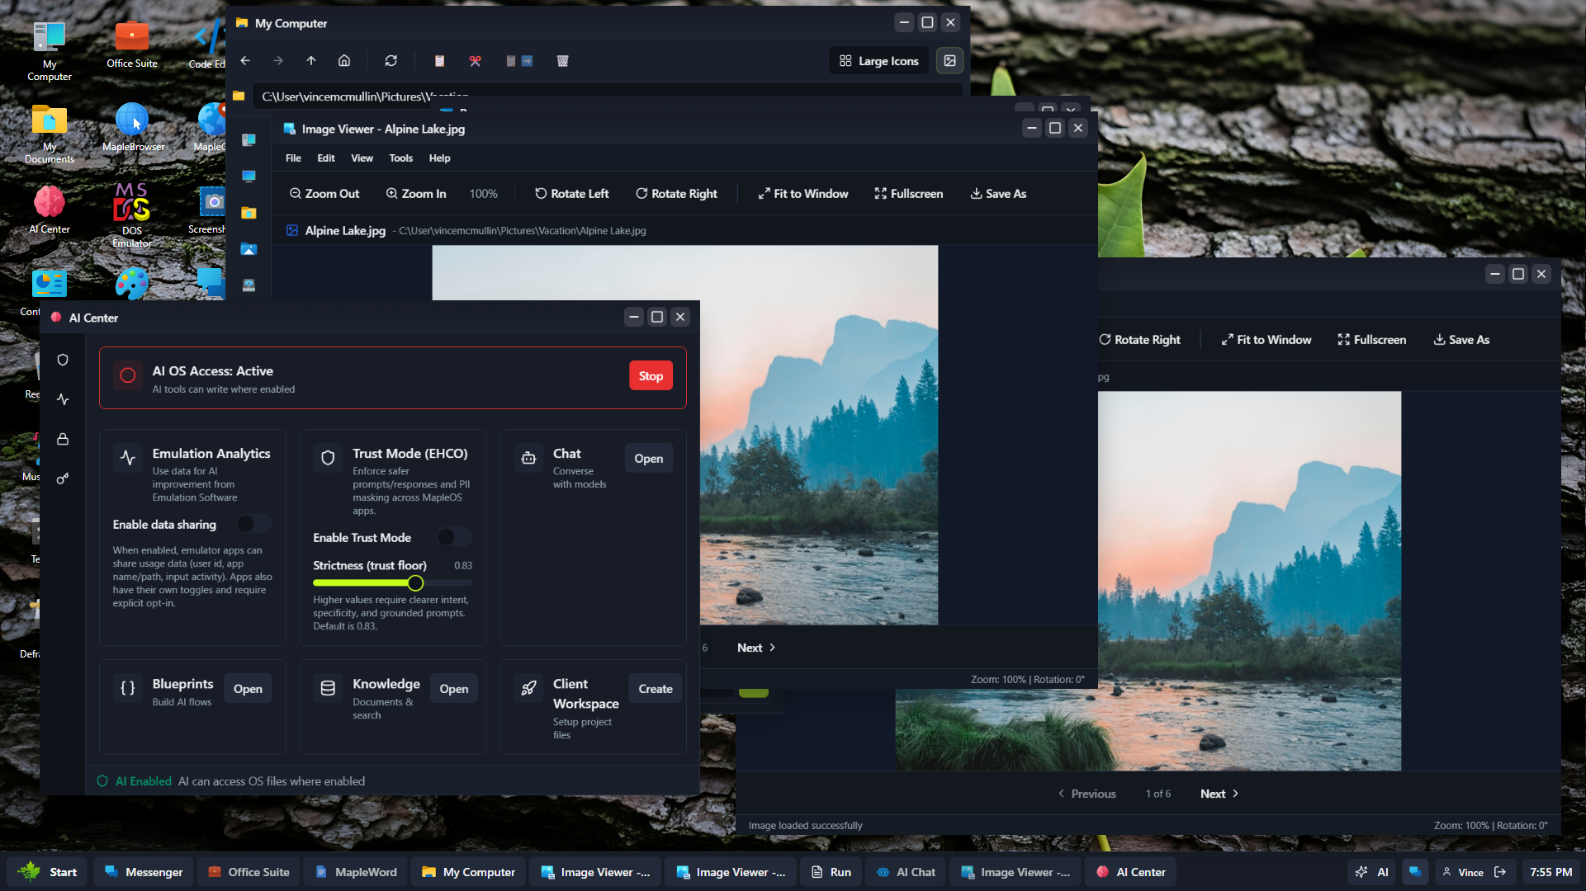Image resolution: width=1586 pixels, height=891 pixels.
Task: Open Chat from AI Center
Action: (x=648, y=459)
